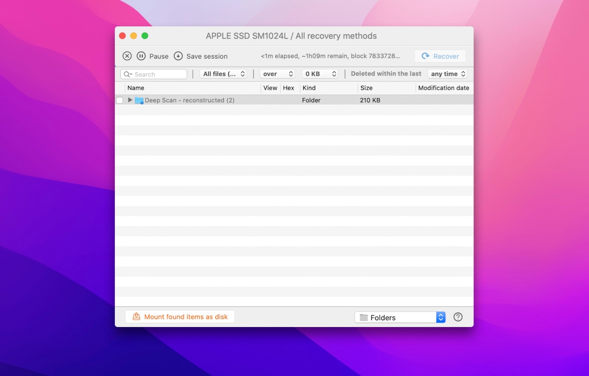Zoom the window with the green button
589x376 pixels.
pos(145,36)
